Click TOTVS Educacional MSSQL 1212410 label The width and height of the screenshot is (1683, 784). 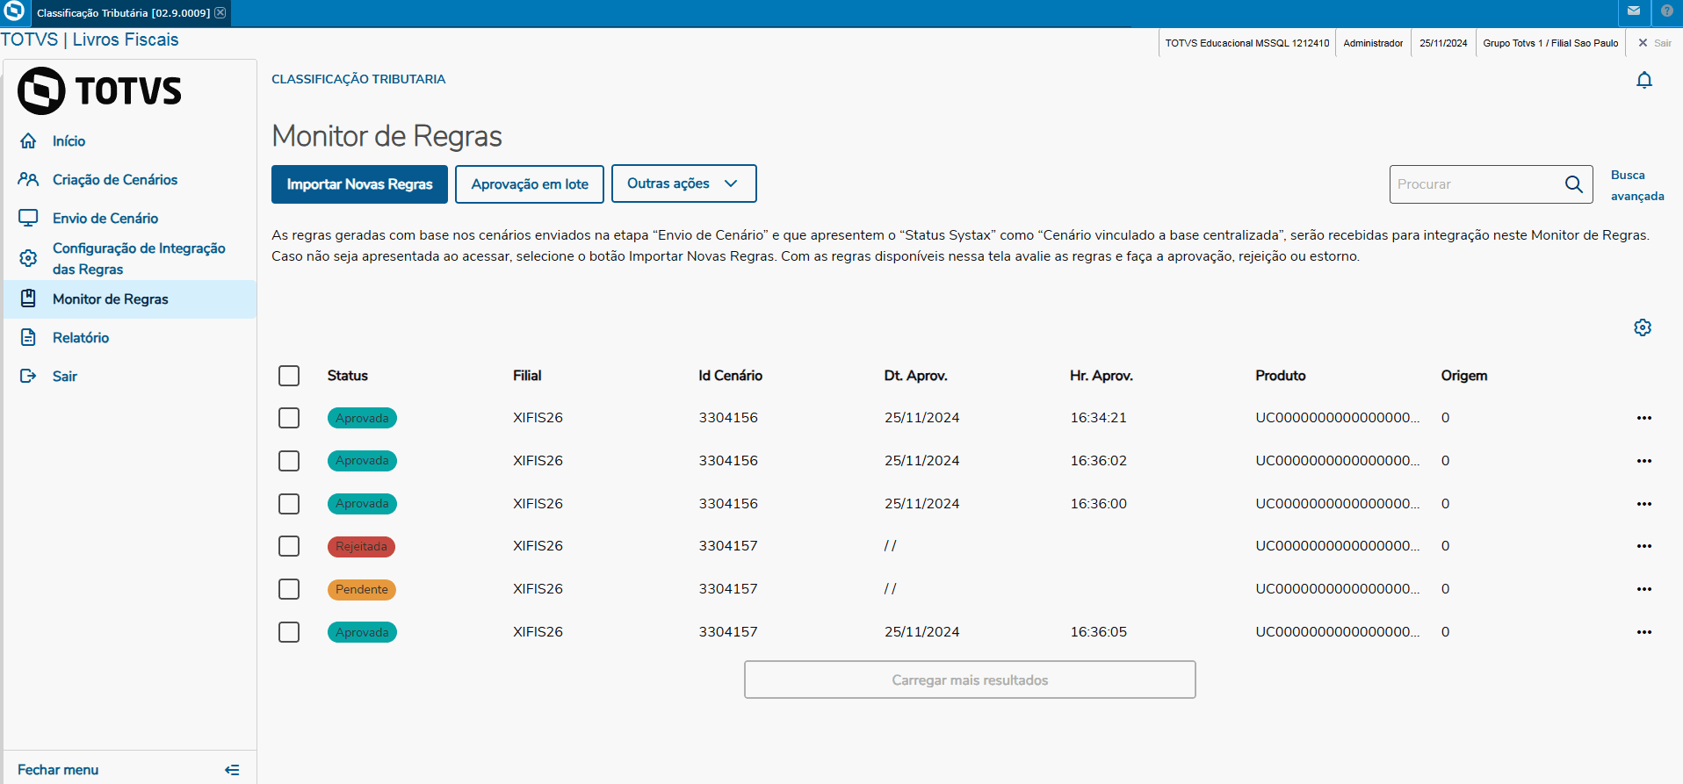click(1247, 43)
